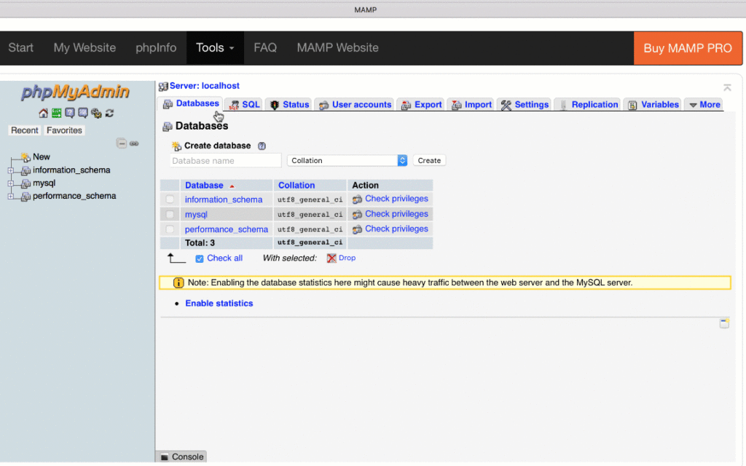Open the More tab dropdown
The image size is (746, 466).
coord(704,105)
